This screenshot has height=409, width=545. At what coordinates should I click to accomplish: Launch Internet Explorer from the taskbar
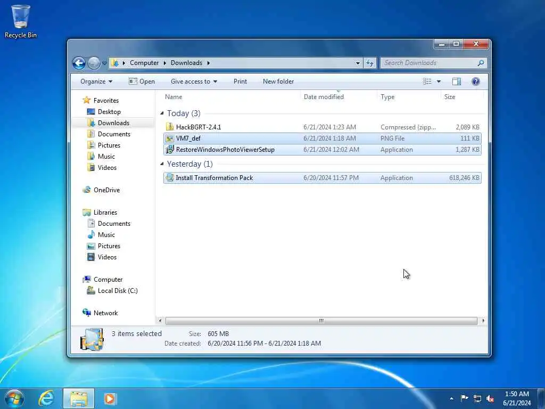click(x=47, y=398)
